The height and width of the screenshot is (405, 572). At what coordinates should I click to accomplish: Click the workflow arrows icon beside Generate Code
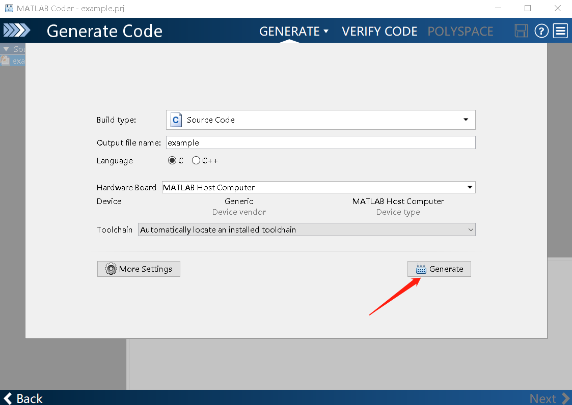(x=17, y=30)
